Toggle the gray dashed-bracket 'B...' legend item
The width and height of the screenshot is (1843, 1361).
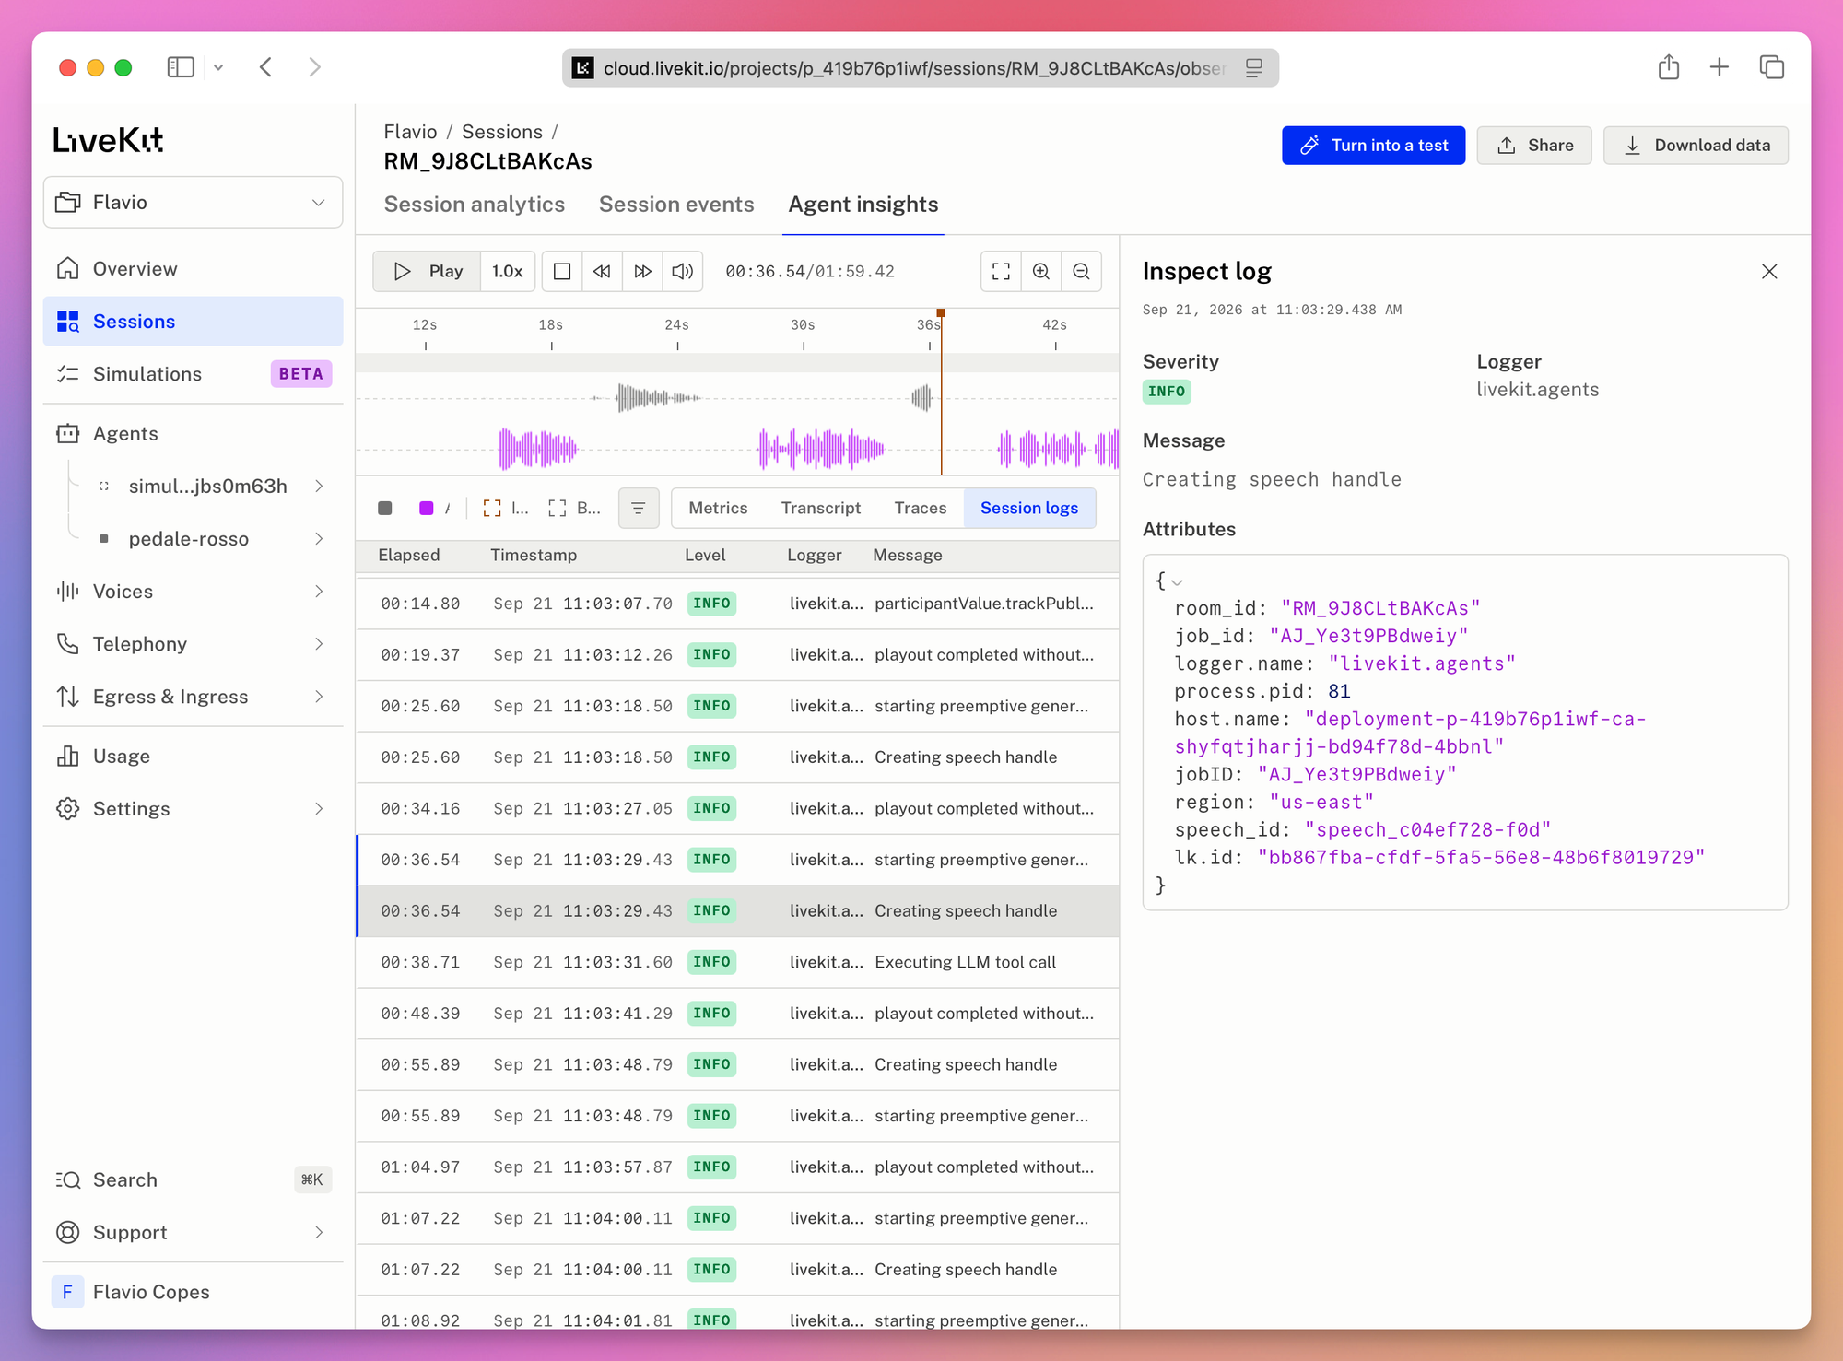tap(573, 508)
